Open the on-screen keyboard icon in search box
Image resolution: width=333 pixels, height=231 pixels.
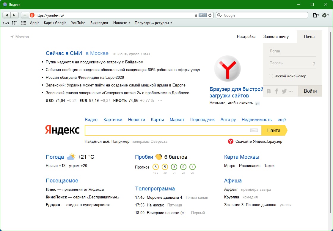tap(254, 130)
